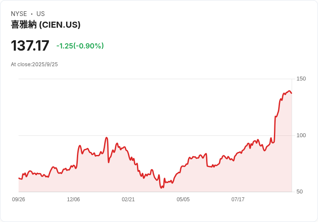This screenshot has height=222, width=318.
Task: Click the rightmost endpoint of the price line
Action: 292,93
